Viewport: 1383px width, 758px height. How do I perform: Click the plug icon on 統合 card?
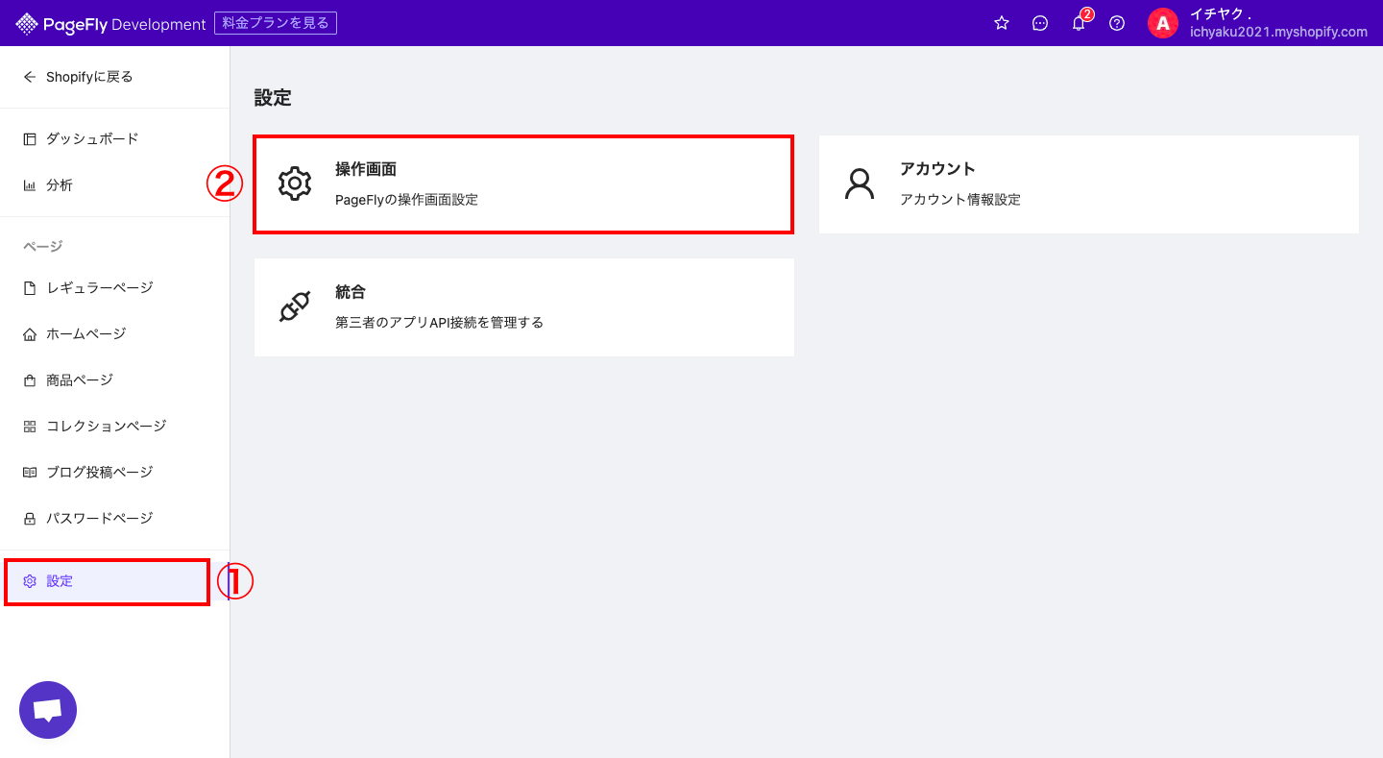(295, 306)
